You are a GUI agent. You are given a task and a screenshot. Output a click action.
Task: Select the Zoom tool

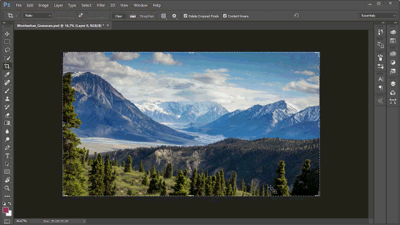[x=7, y=188]
